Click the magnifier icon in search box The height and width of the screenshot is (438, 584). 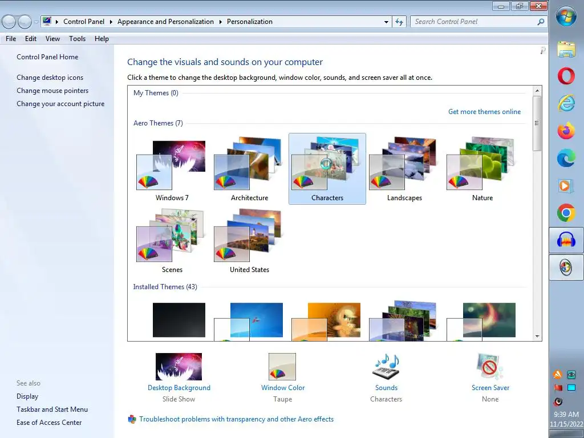coord(541,22)
